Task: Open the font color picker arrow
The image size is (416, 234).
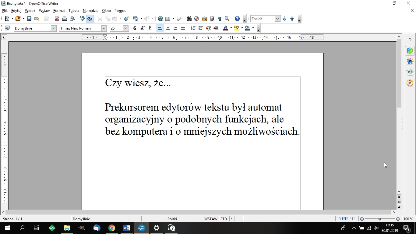Action: [231, 28]
